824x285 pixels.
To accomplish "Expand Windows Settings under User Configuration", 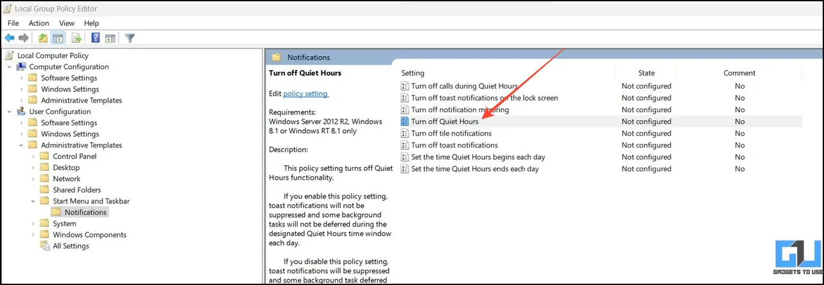I will tap(21, 134).
